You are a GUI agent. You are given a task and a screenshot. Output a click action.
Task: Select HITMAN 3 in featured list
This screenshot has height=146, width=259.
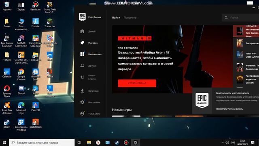point(246,31)
